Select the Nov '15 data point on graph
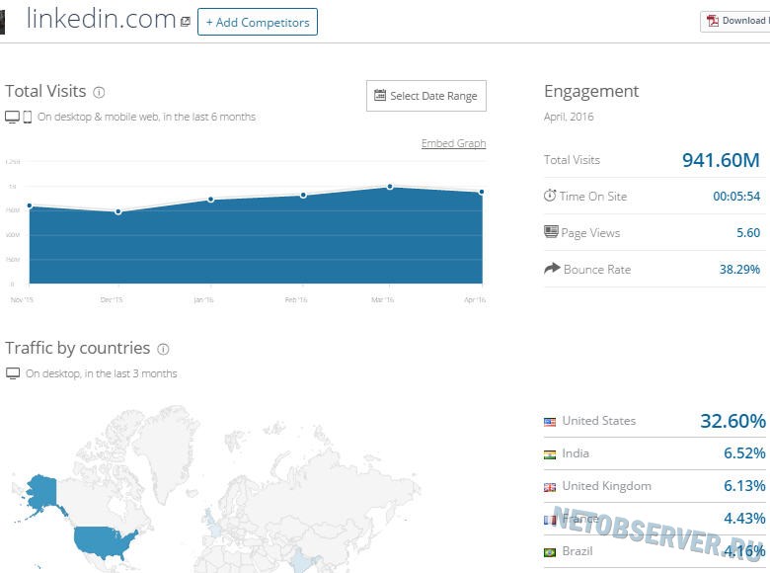Screen dimensions: 770x573 coord(30,205)
